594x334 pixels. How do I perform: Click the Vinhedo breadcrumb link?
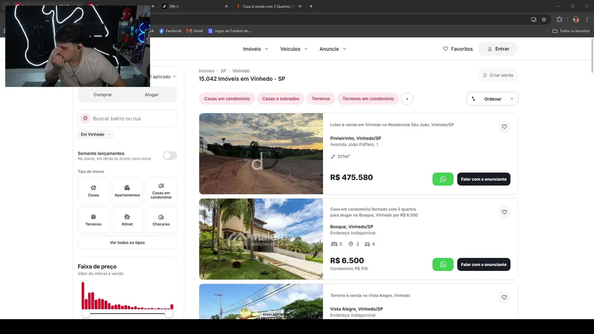[x=241, y=71]
